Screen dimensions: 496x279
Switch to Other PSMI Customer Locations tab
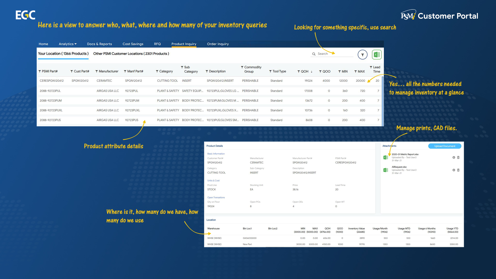(x=131, y=54)
